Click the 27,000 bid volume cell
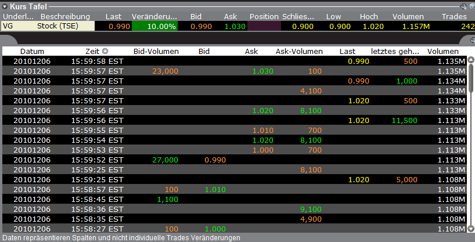The width and height of the screenshot is (475, 242). tap(165, 160)
